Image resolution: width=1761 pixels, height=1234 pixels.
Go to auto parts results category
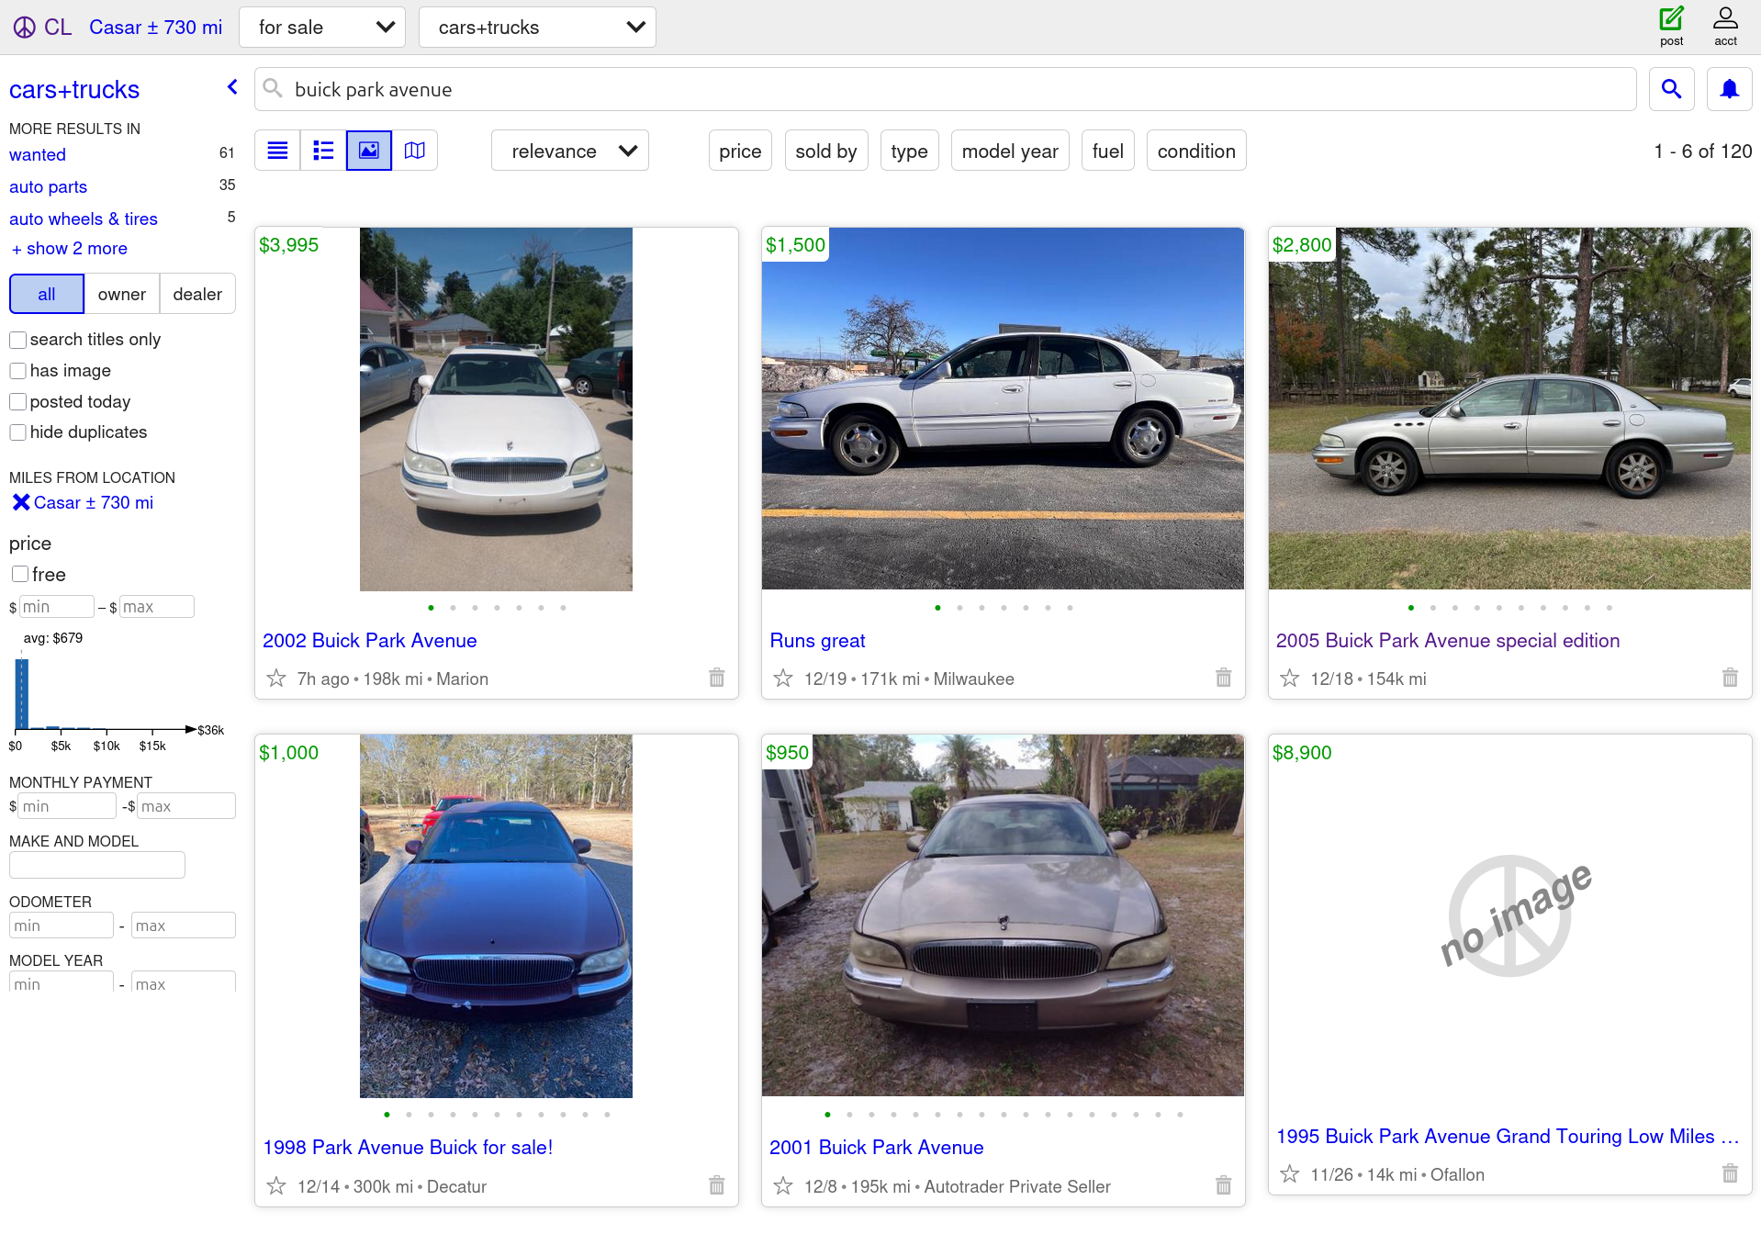click(x=48, y=186)
